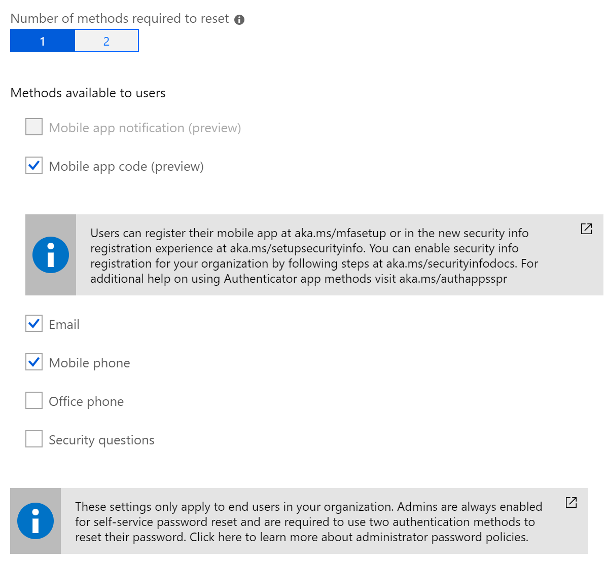
Task: Open the mobile app registration info message
Action: [x=314, y=255]
